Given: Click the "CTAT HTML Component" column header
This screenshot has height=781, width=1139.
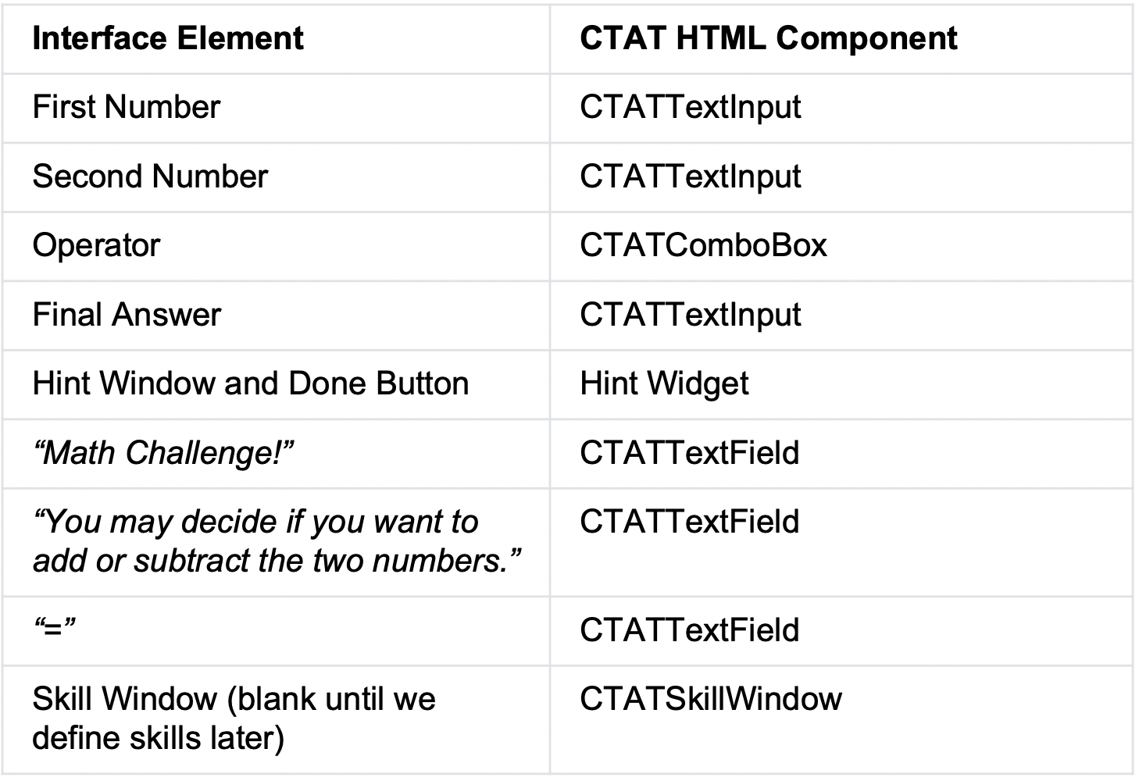Looking at the screenshot, I should (768, 38).
